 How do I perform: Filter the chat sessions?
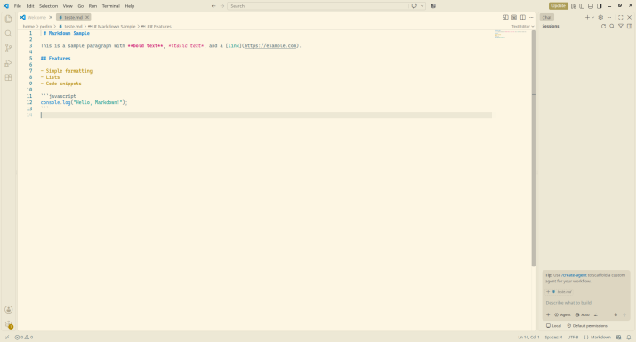click(x=621, y=27)
